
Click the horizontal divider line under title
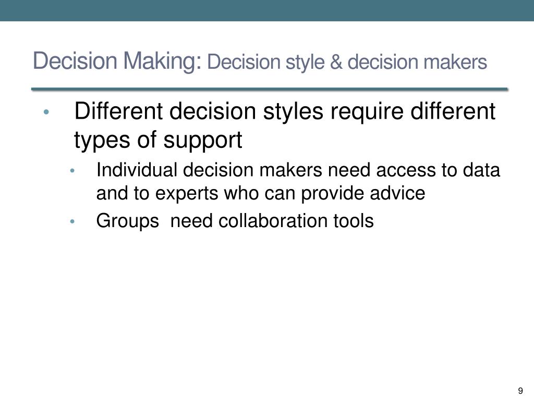click(x=270, y=89)
